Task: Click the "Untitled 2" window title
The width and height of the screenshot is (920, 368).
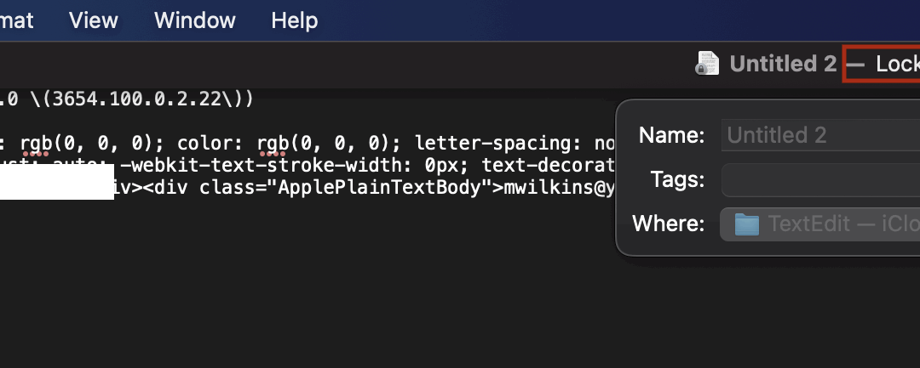Action: (783, 64)
